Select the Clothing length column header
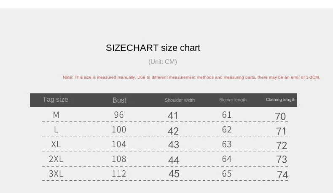This screenshot has width=333, height=193. pos(280,100)
